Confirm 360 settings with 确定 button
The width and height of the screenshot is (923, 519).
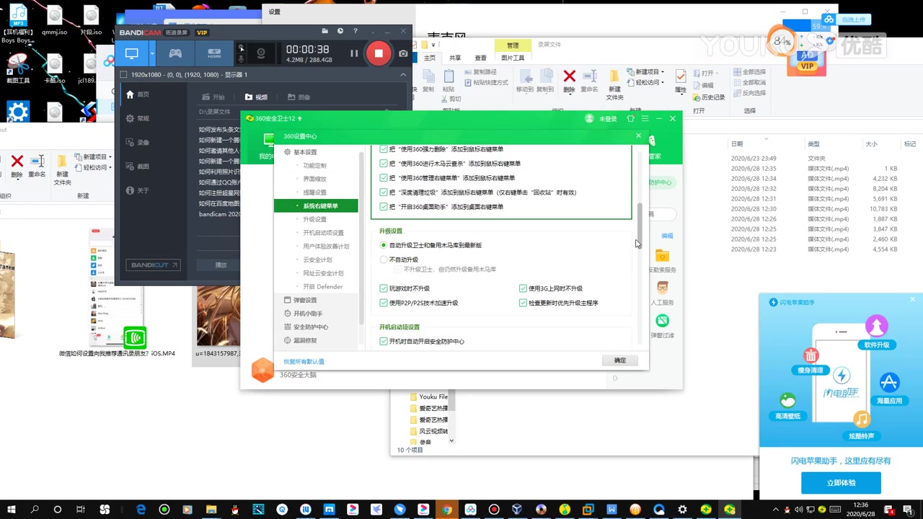(x=620, y=360)
